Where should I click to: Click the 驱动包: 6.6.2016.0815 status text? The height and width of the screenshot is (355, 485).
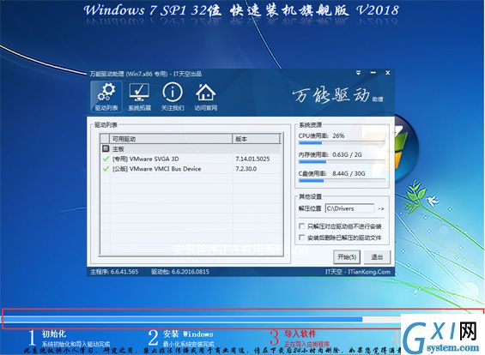pyautogui.click(x=180, y=272)
